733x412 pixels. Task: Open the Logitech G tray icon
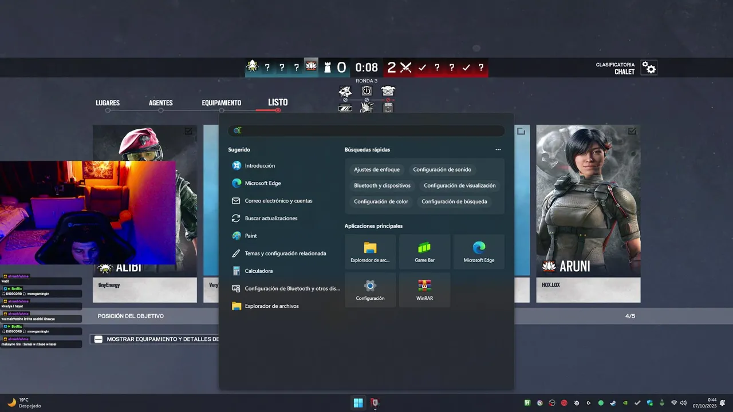pos(589,403)
